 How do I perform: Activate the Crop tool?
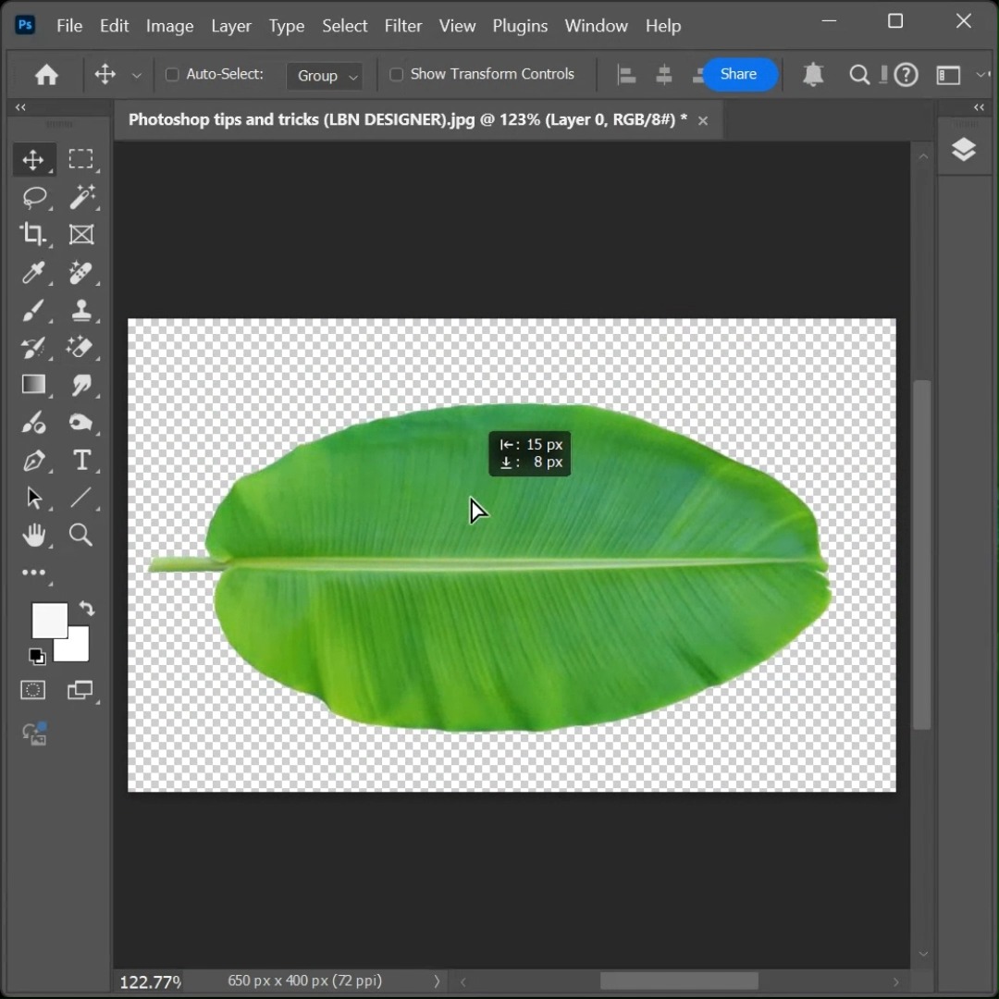tap(32, 234)
